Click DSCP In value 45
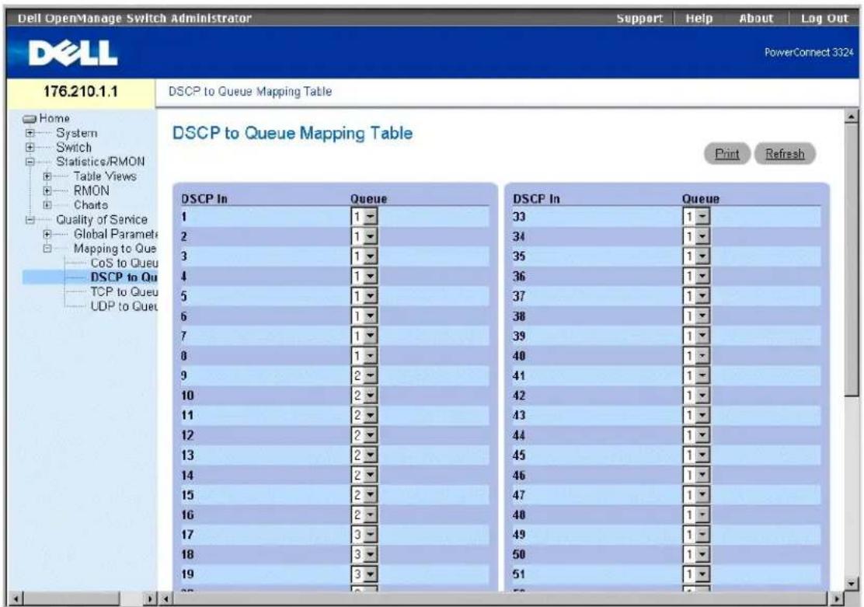Viewport: 864px width, 607px height. click(x=519, y=455)
